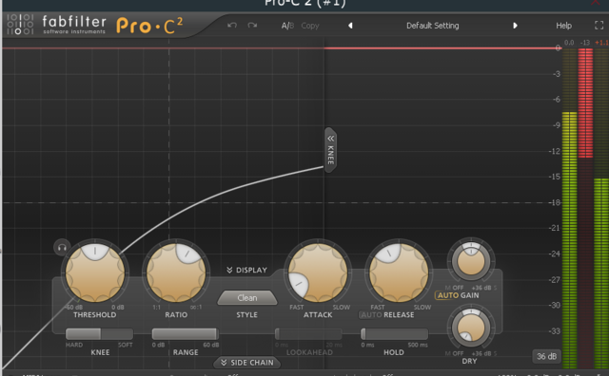The height and width of the screenshot is (376, 609).
Task: Click the redo arrow icon
Action: pos(252,26)
